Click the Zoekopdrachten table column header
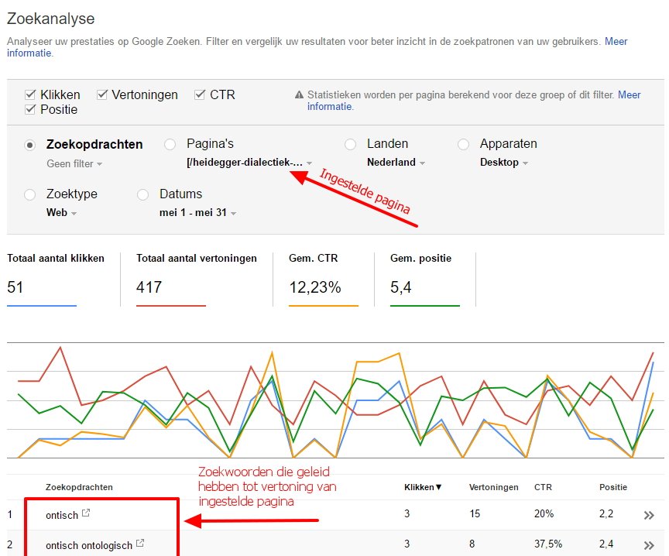Viewport: 669px width, 556px height. tap(79, 487)
